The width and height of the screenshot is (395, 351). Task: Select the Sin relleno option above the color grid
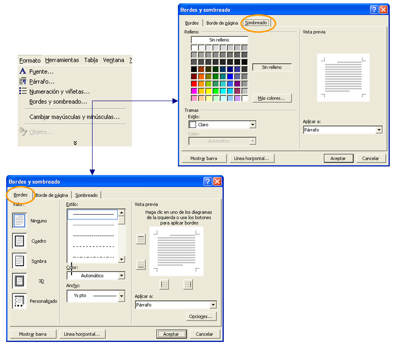click(219, 40)
